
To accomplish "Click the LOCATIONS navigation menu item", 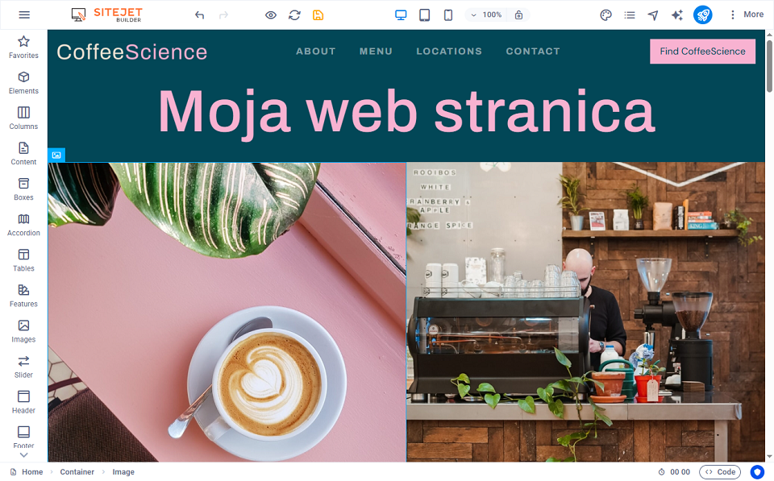I will pos(449,52).
